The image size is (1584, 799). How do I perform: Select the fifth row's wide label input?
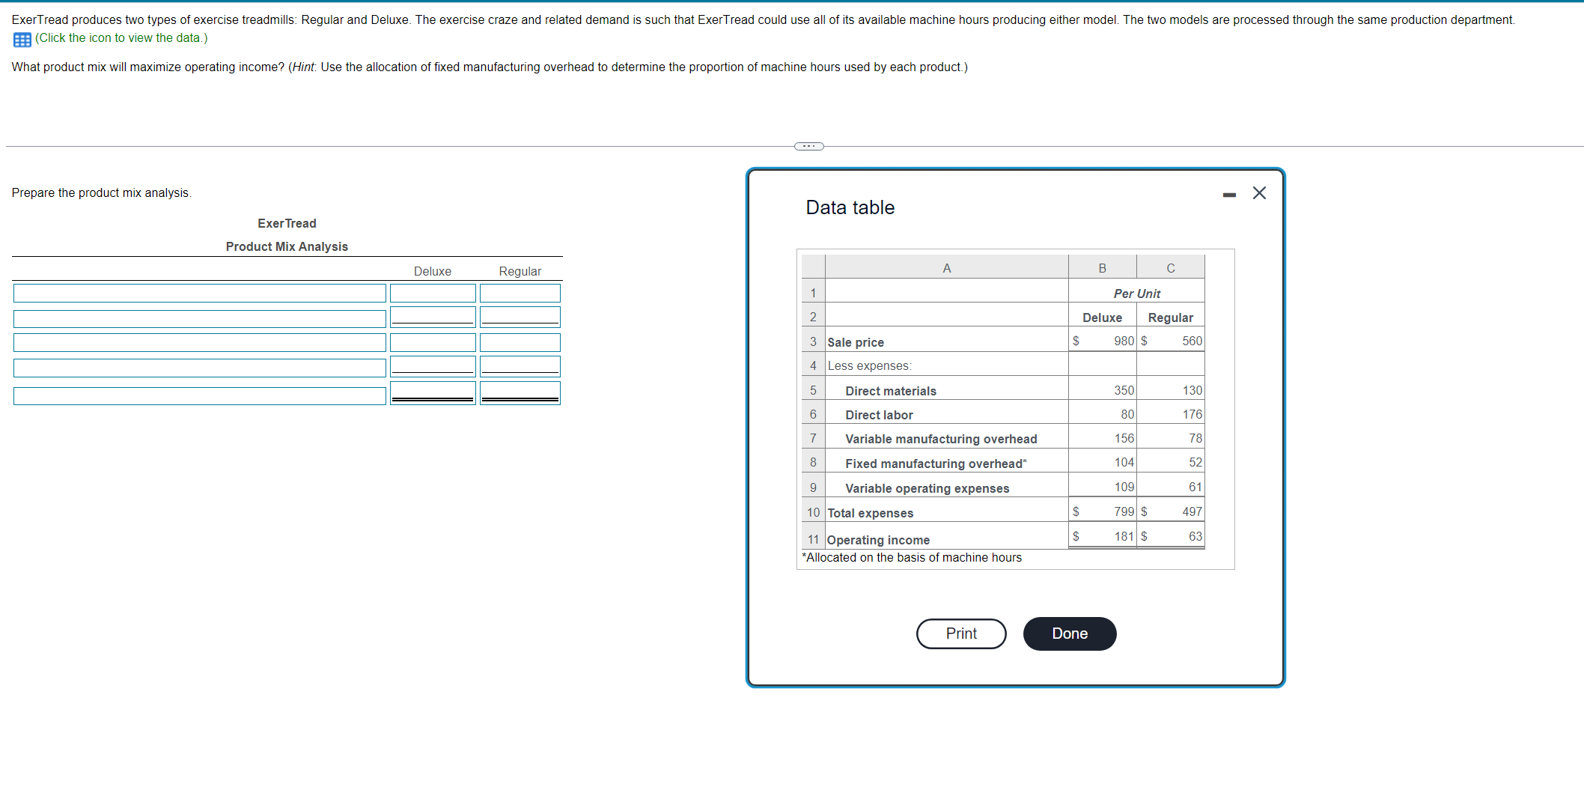coord(200,395)
